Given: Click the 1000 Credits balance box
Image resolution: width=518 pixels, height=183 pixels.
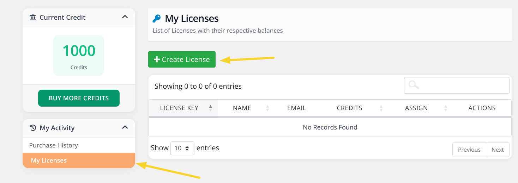Looking at the screenshot, I should (79, 56).
